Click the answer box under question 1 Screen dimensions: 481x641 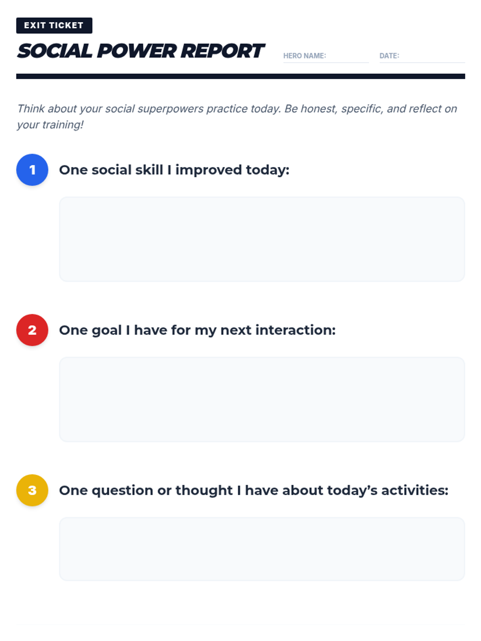pos(262,239)
